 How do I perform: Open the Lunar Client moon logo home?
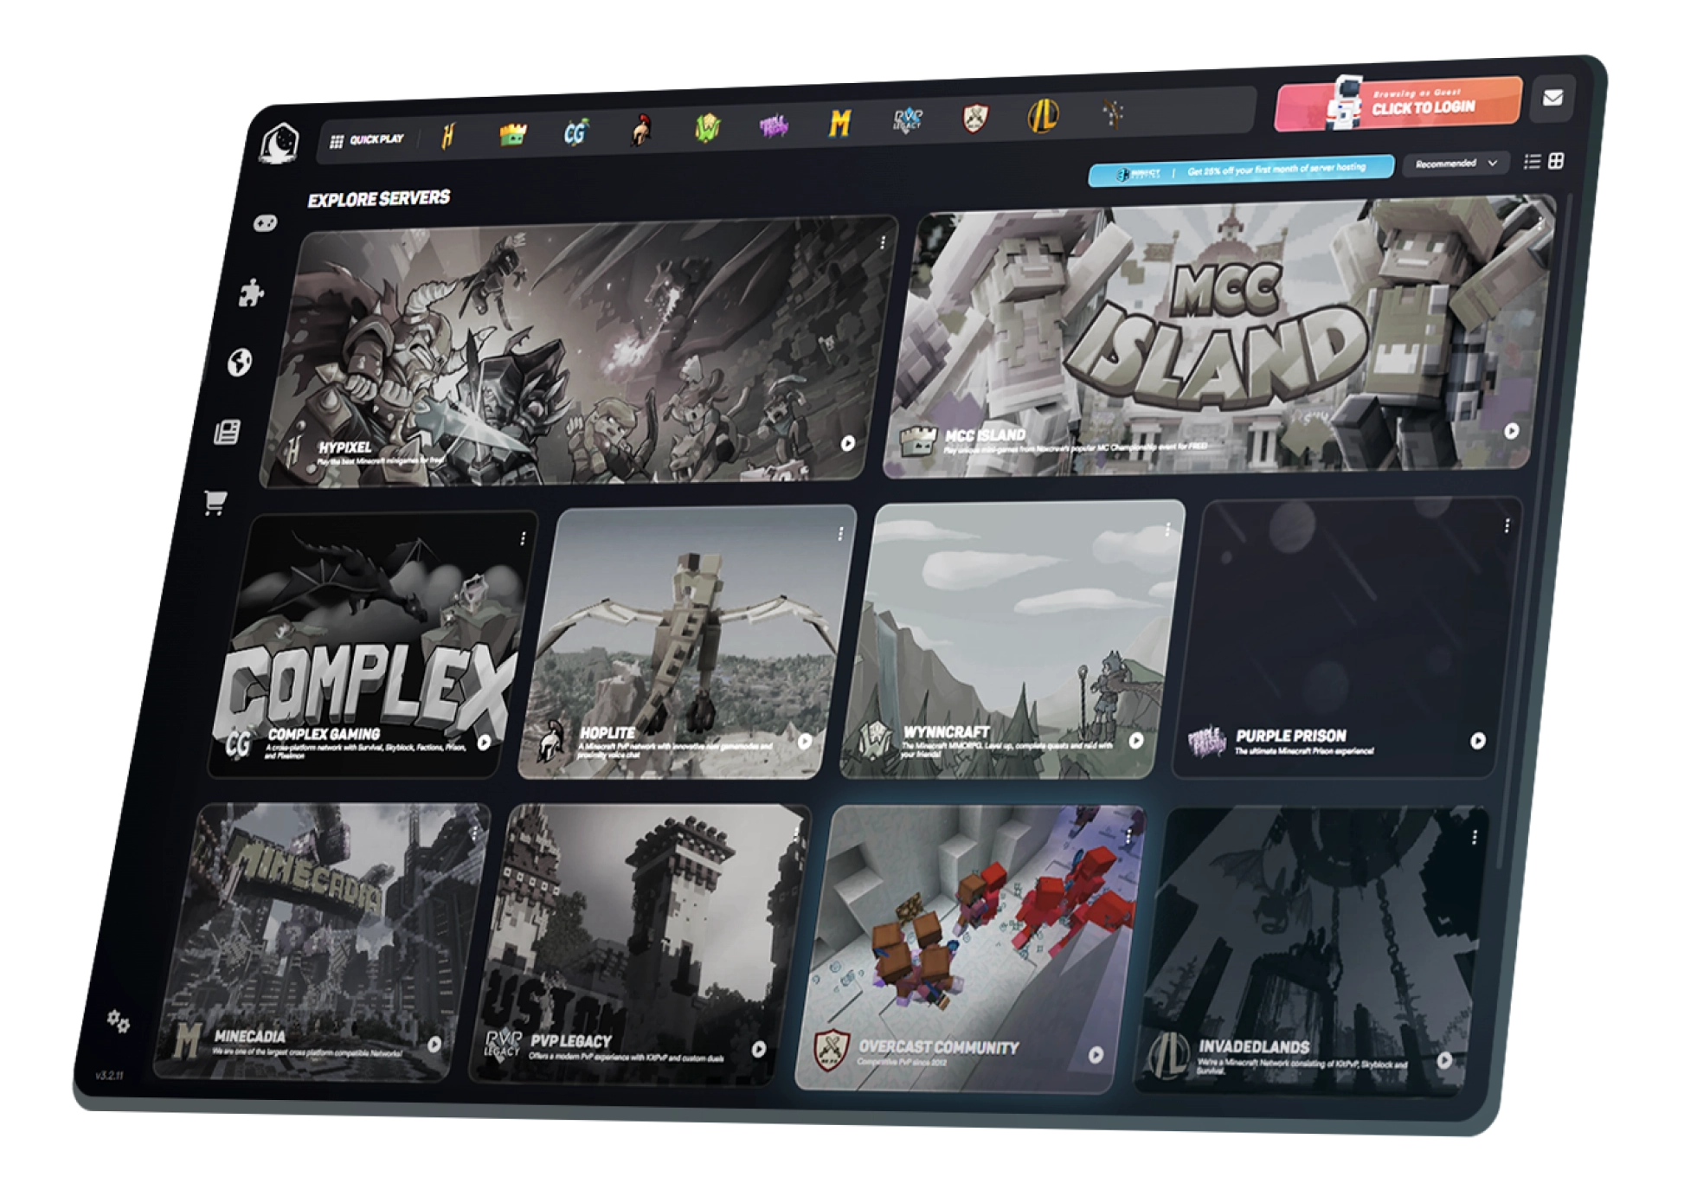(x=280, y=144)
